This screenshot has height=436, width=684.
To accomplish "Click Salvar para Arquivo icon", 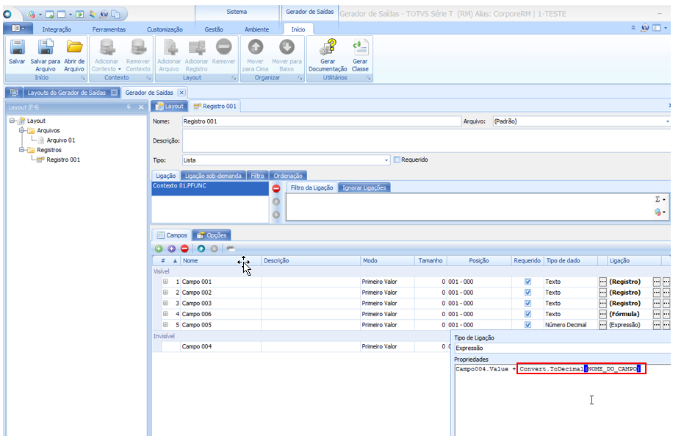I will point(46,47).
